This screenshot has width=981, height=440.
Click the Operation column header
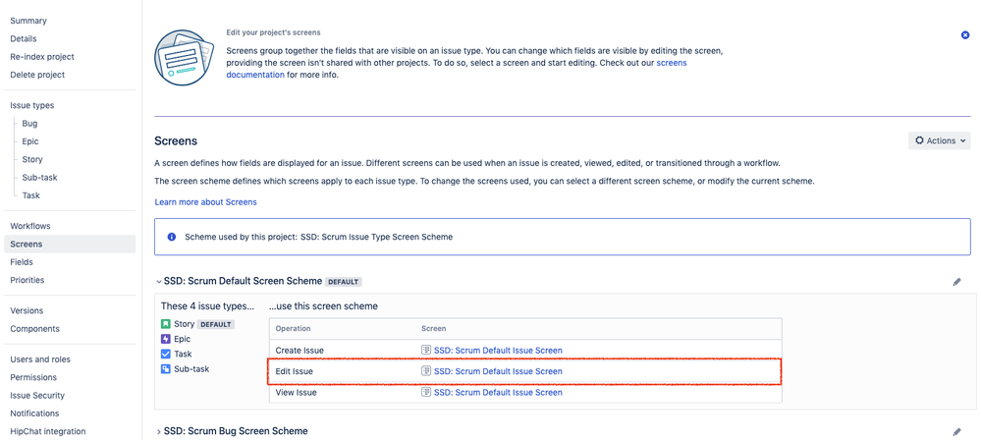[293, 329]
